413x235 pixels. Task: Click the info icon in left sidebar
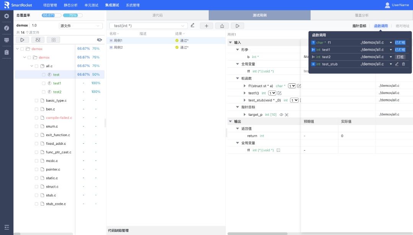click(7, 28)
